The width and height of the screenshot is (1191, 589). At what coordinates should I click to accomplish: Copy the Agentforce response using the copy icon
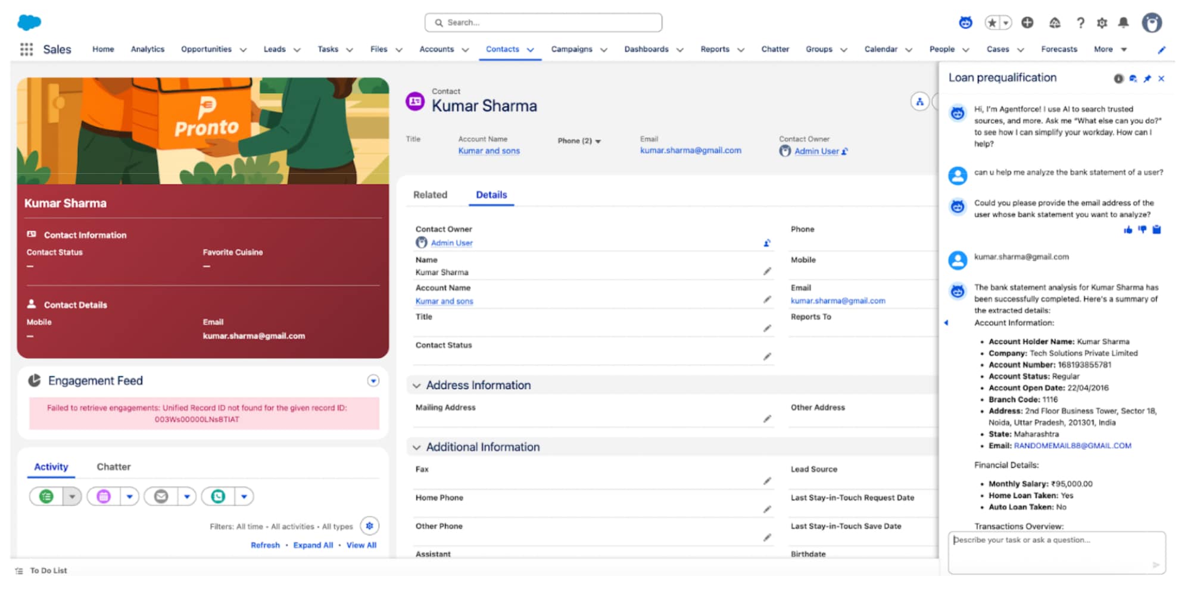[x=1157, y=230]
